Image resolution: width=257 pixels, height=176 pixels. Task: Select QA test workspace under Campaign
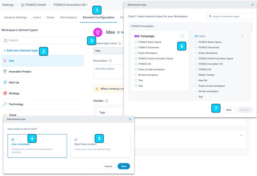[136, 75]
